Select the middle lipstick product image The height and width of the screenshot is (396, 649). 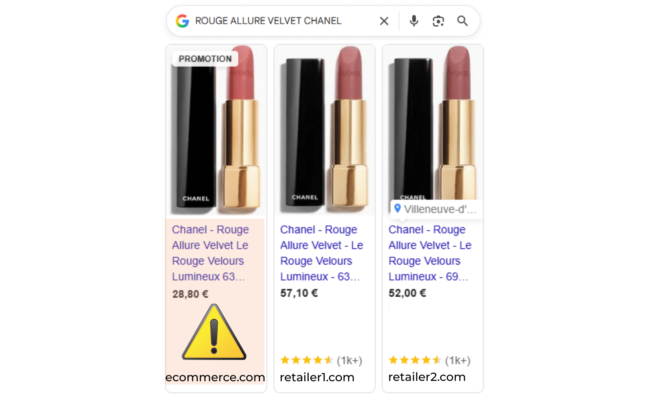324,130
